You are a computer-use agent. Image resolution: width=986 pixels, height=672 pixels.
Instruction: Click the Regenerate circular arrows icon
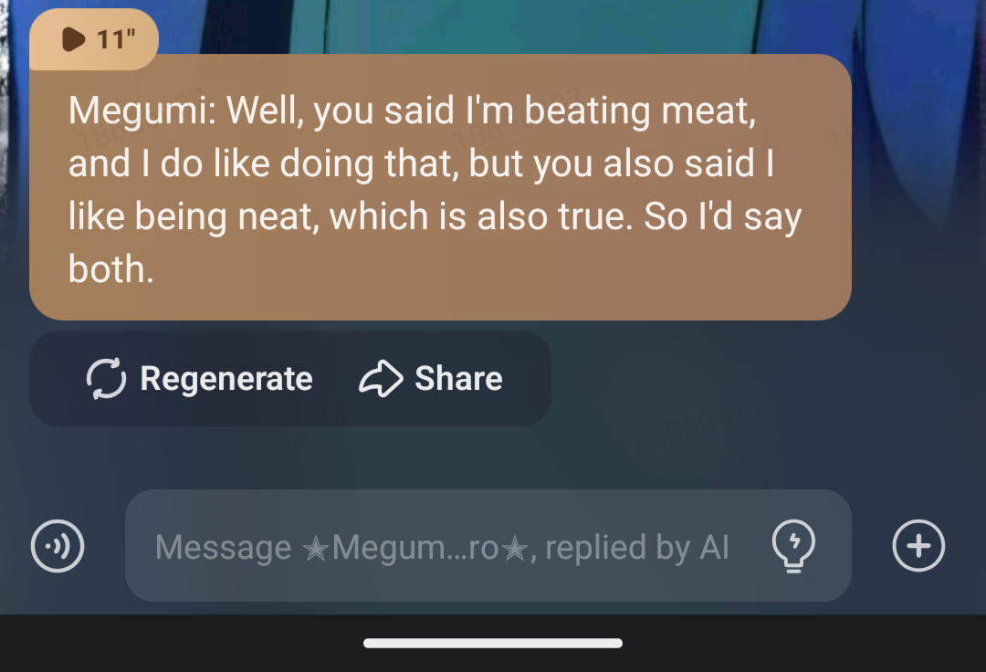[107, 379]
